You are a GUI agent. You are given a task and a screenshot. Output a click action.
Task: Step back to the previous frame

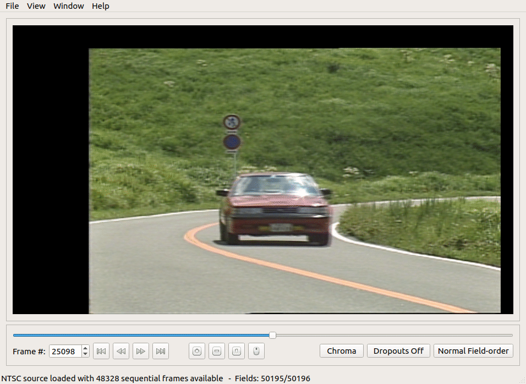(121, 351)
